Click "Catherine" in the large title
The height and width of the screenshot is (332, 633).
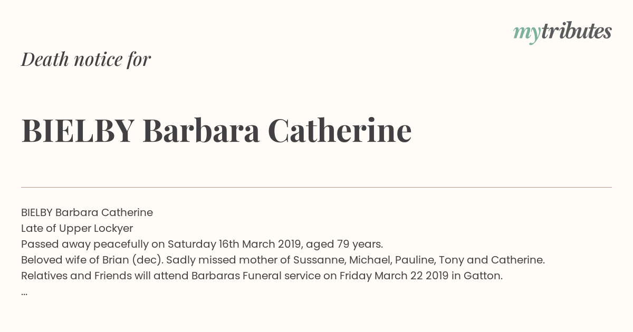tap(339, 131)
